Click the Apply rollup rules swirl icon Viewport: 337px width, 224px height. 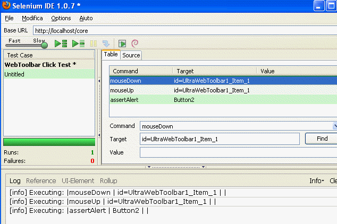pyautogui.click(x=135, y=44)
